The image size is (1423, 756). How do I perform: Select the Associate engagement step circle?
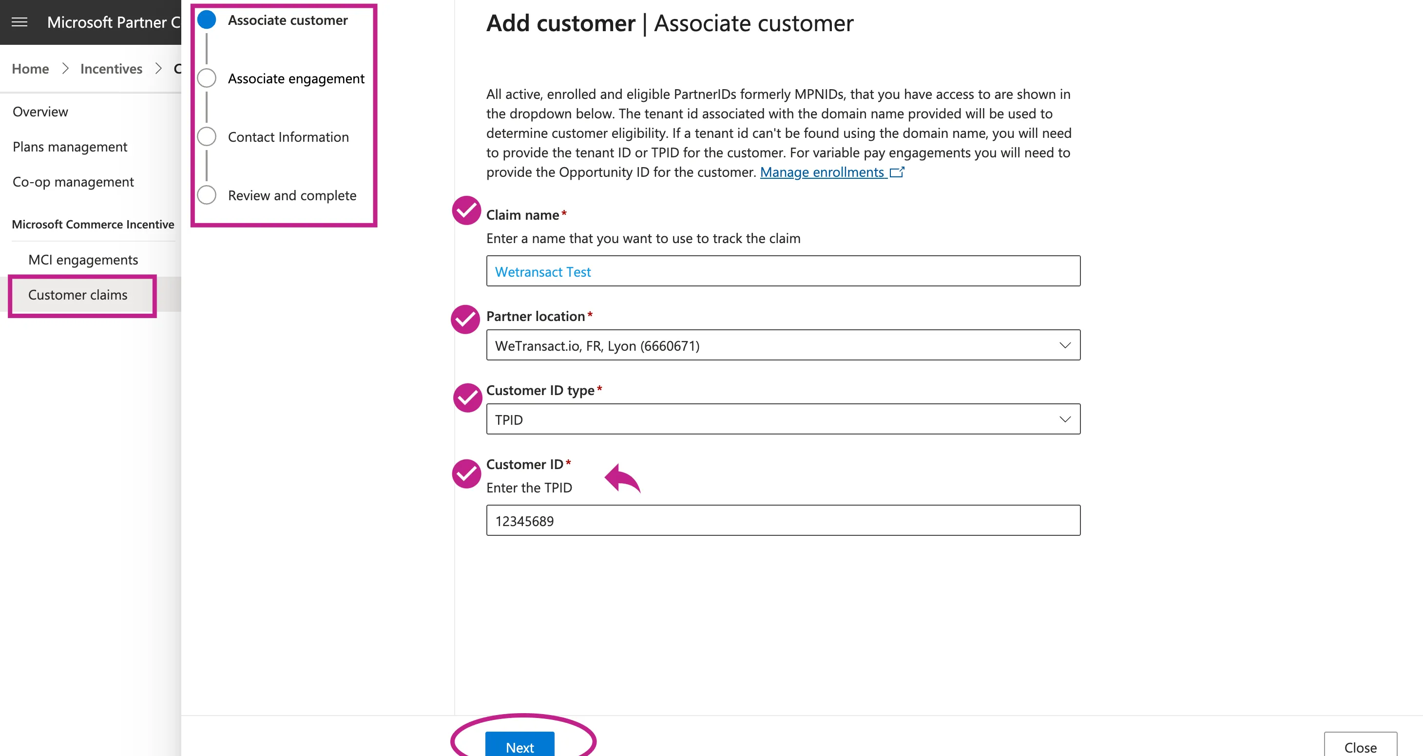[207, 78]
